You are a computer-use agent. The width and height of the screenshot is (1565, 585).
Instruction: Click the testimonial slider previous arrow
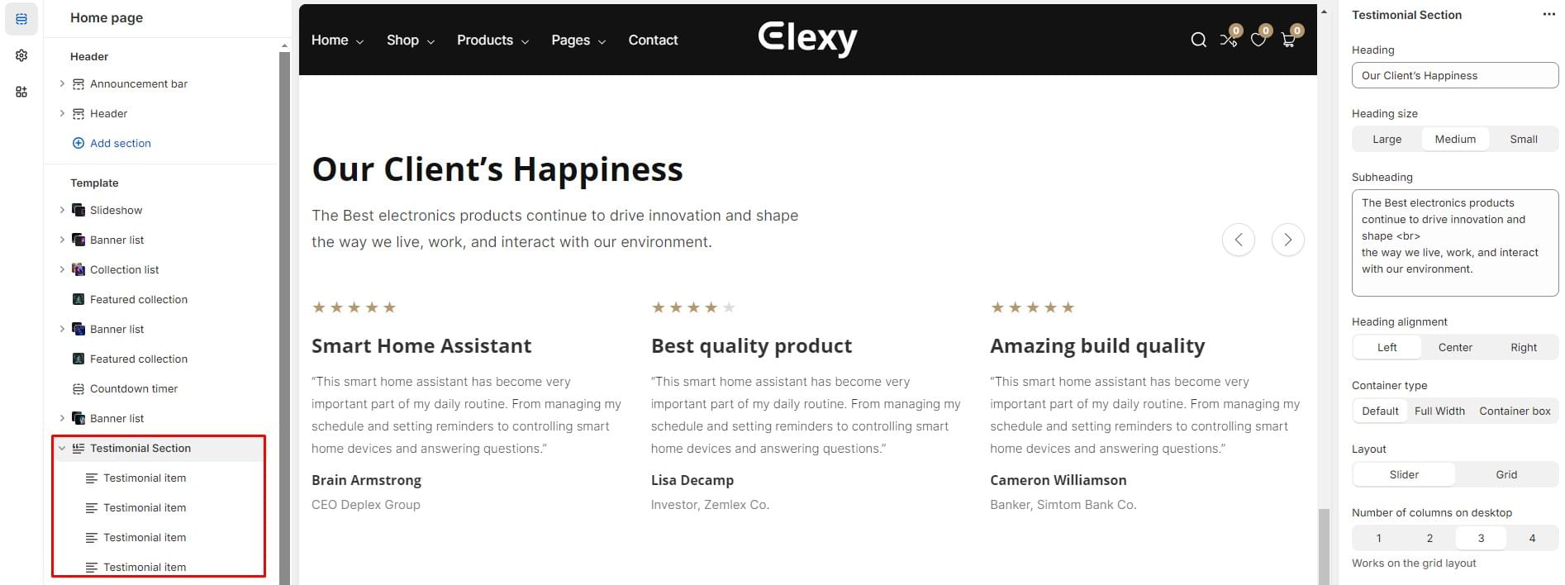tap(1238, 240)
